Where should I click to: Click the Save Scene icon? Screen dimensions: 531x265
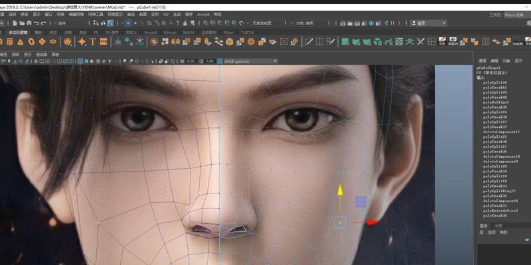[29, 23]
